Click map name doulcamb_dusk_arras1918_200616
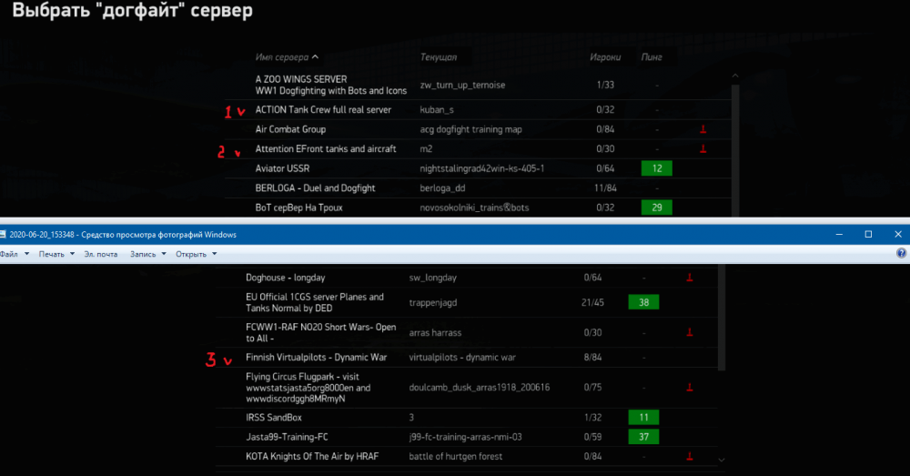Image resolution: width=910 pixels, height=476 pixels. [479, 387]
